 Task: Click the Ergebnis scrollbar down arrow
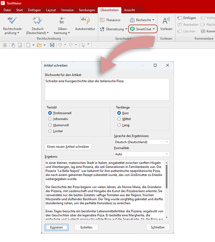coord(167,218)
